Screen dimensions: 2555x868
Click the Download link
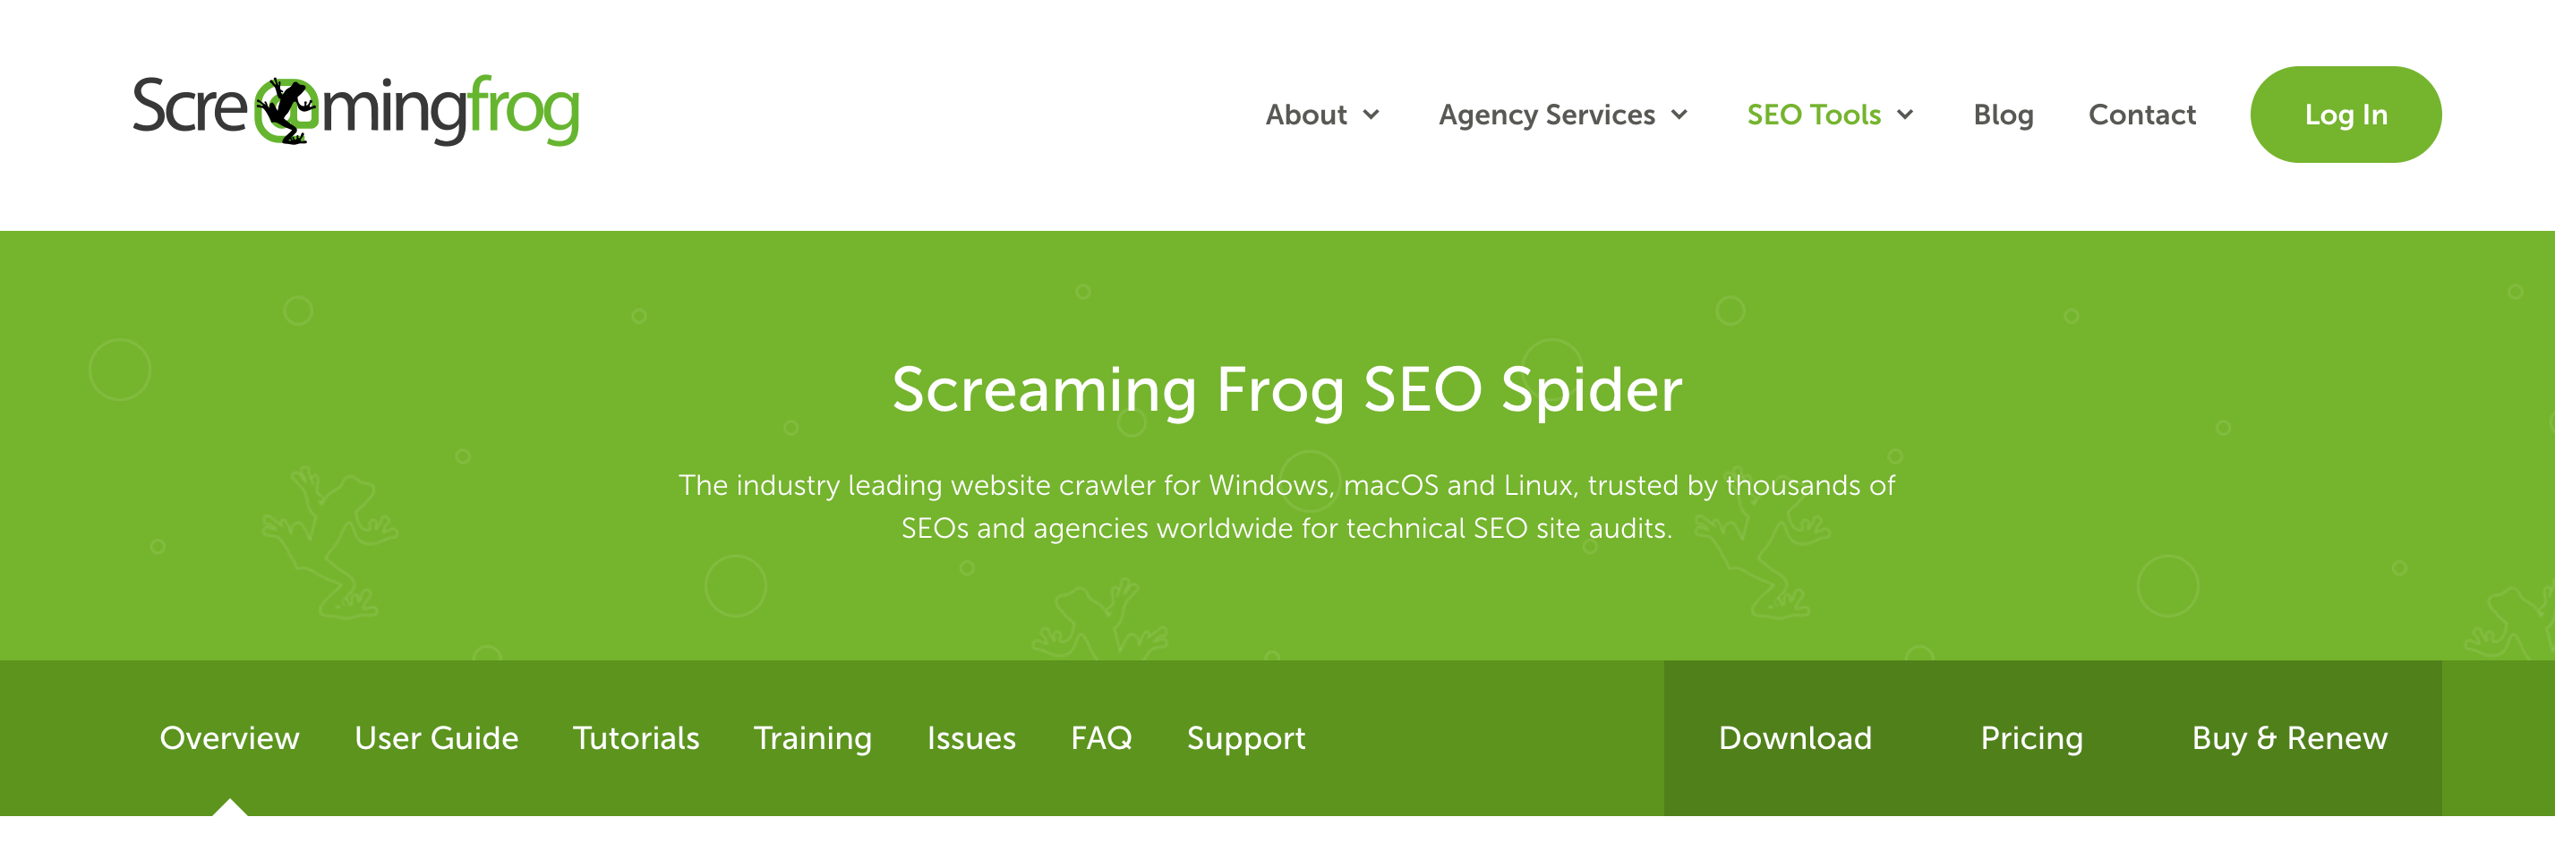[x=1794, y=737]
